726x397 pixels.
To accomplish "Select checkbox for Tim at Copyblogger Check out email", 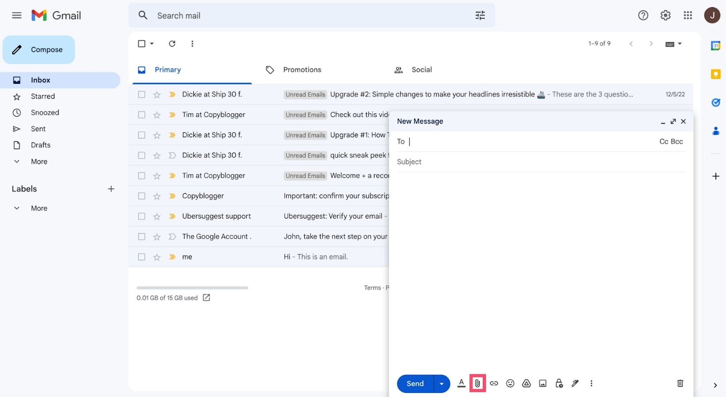I will pos(142,115).
